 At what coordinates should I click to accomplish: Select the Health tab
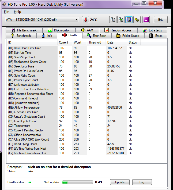(x=70, y=35)
